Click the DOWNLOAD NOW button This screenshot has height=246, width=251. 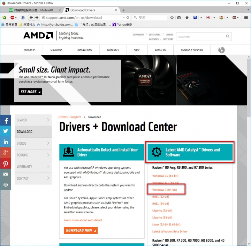(81, 230)
